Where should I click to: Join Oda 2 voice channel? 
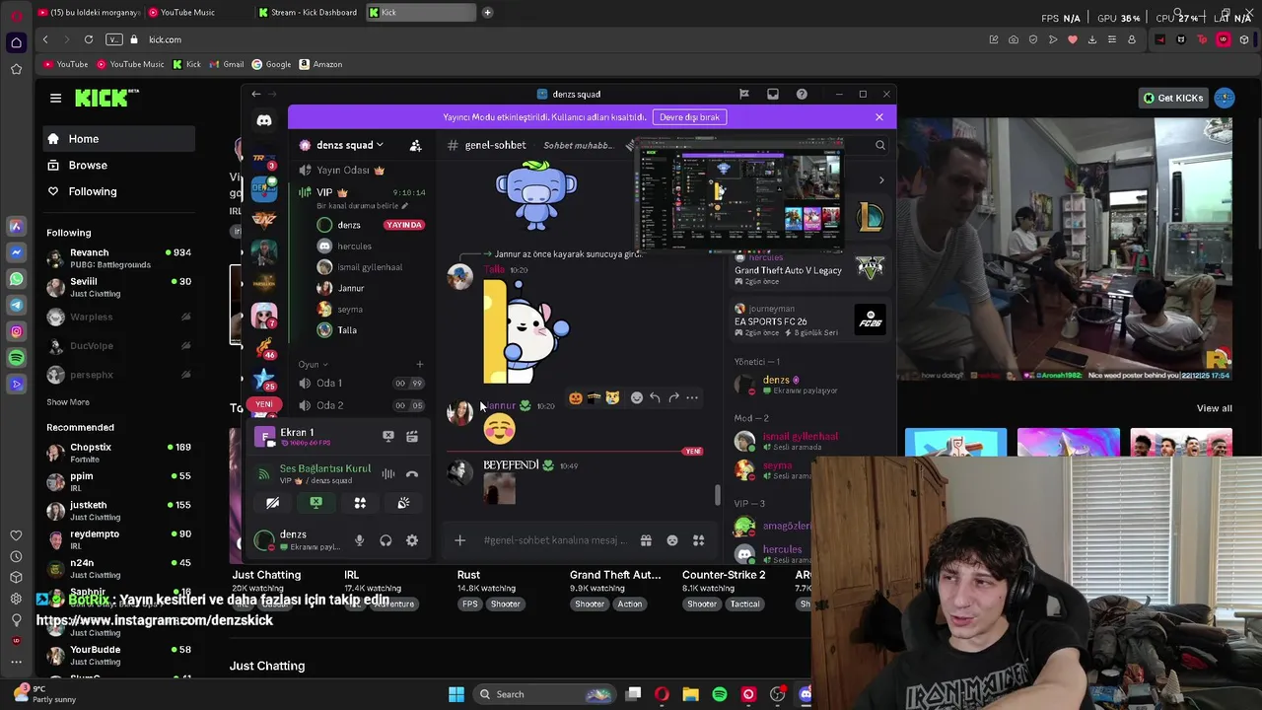click(361, 405)
